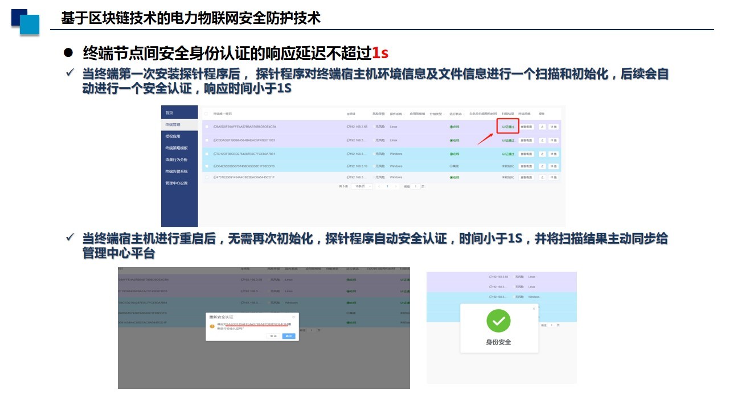729x410 pixels.
Task: Click 无风险 cell in 8A5D0F39 row, top screenshot
Action: 379,126
